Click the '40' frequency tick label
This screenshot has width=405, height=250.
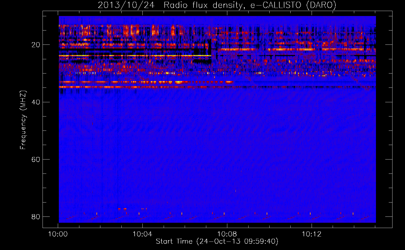(x=36, y=102)
